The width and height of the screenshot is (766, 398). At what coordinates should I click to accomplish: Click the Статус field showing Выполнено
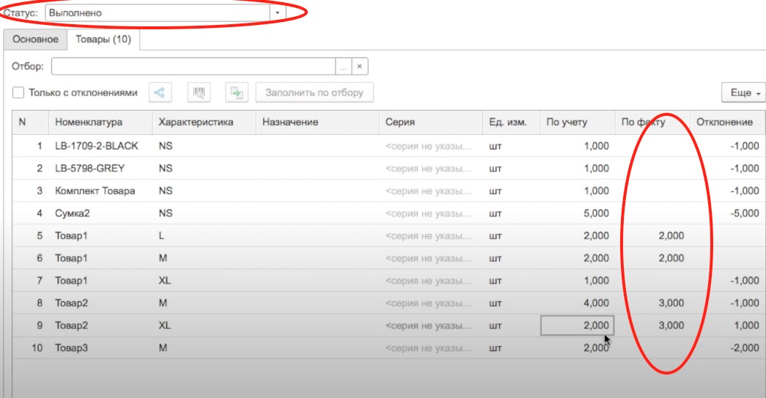(158, 12)
